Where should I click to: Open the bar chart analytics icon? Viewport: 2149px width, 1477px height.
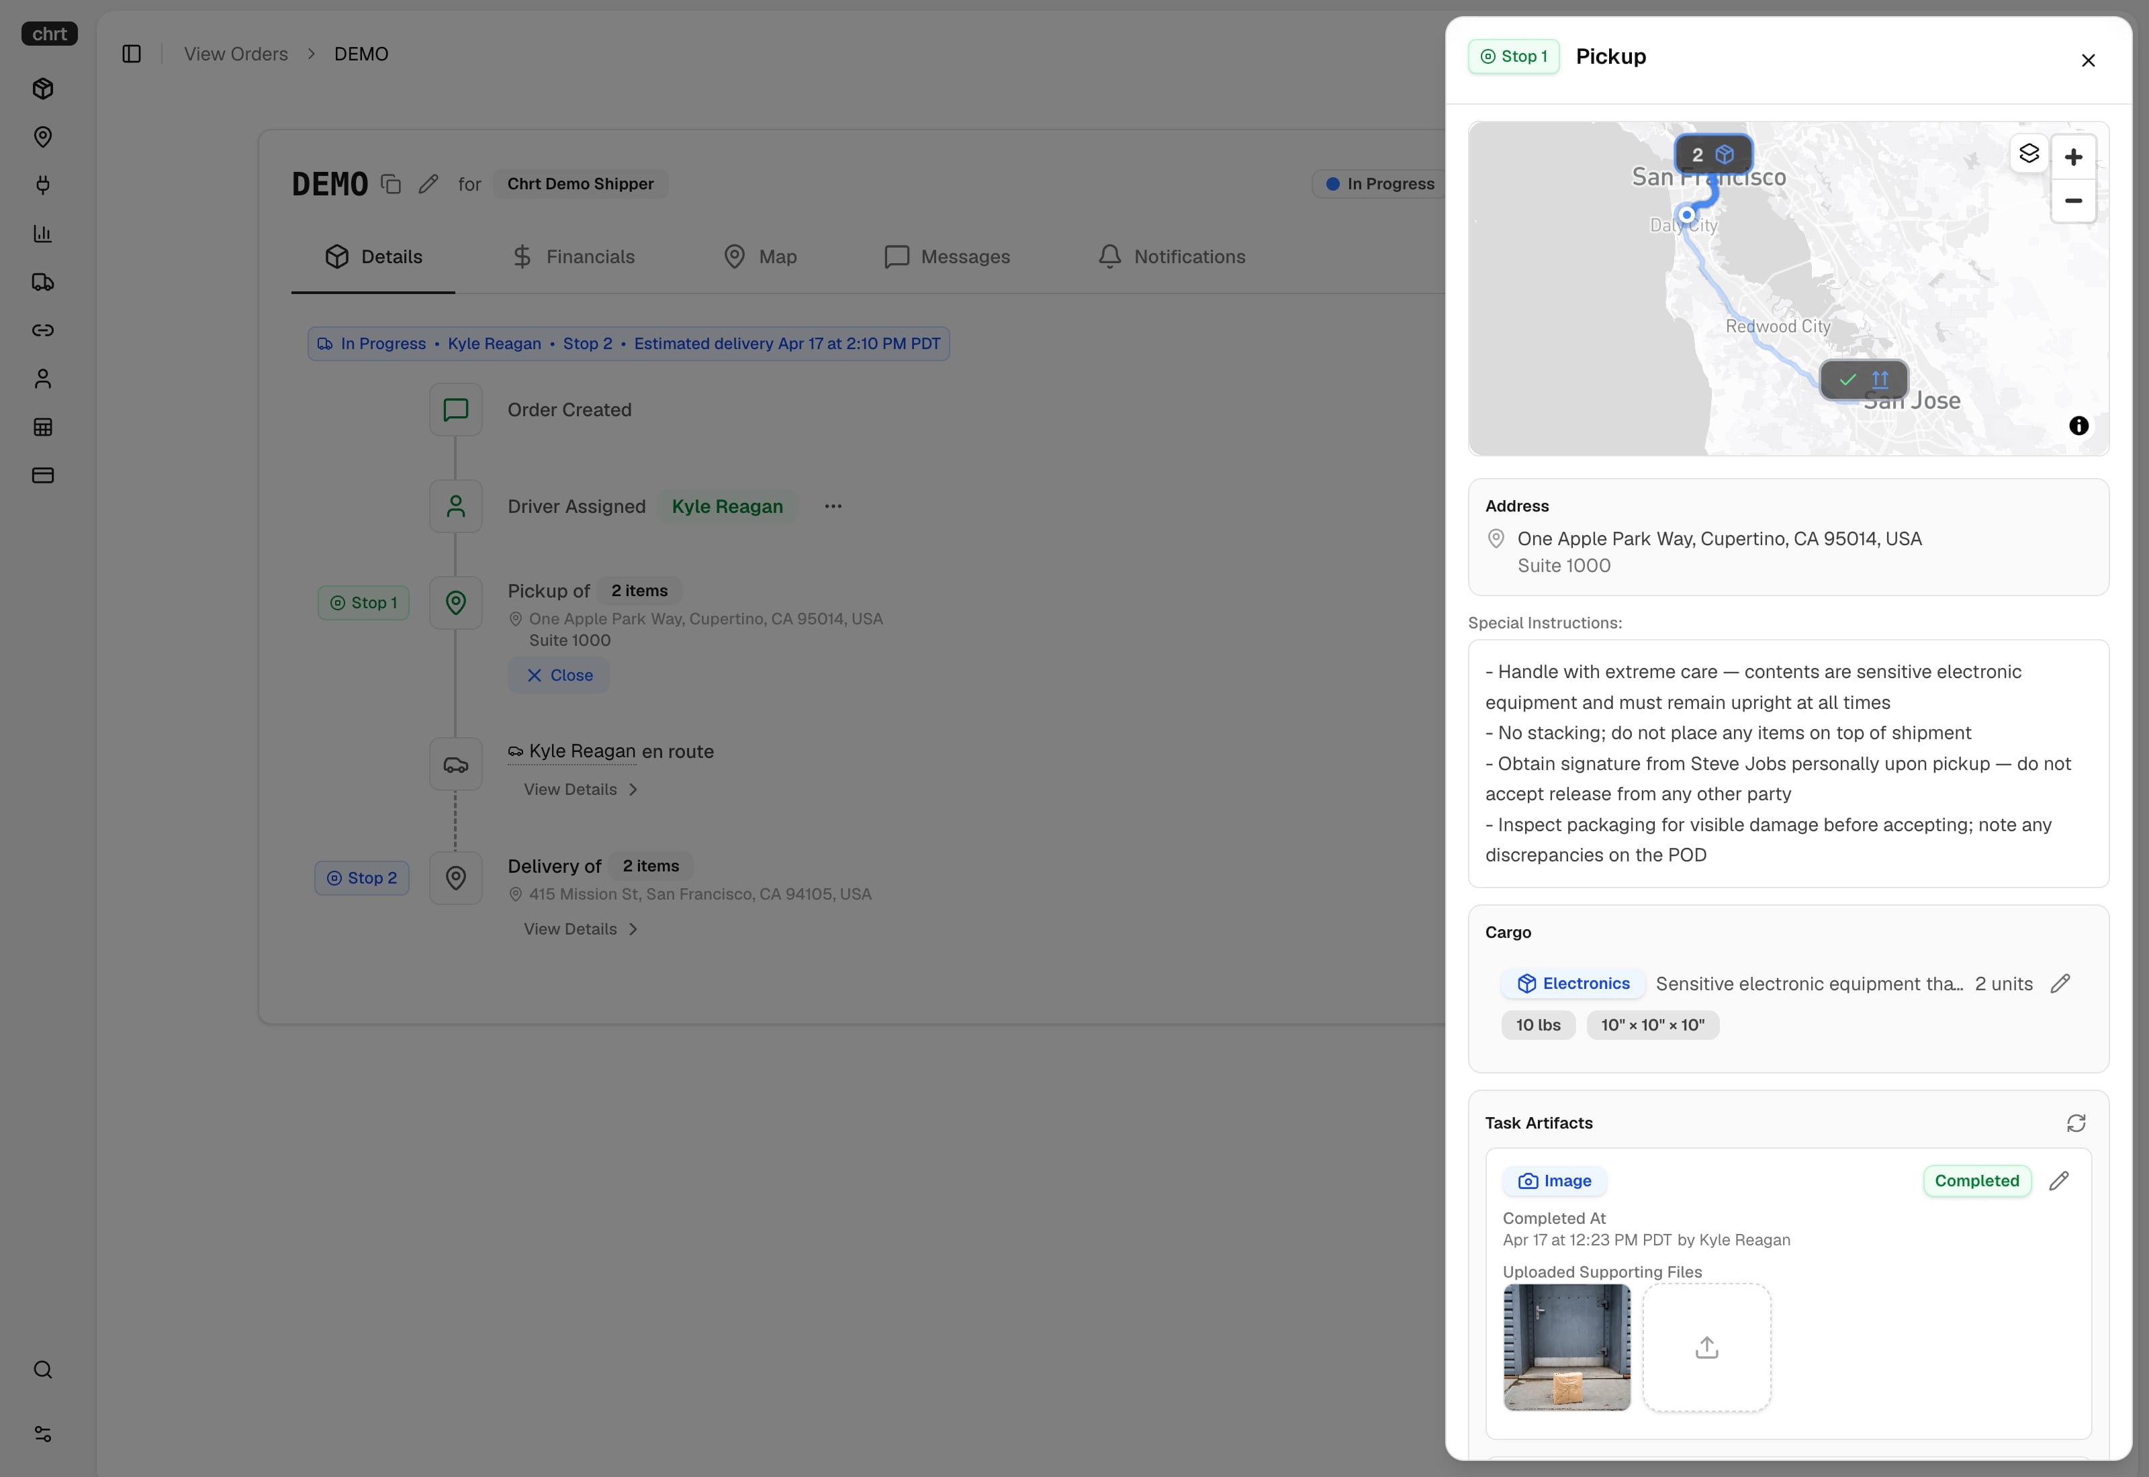42,233
